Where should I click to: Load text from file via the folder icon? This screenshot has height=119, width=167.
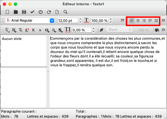pyautogui.click(x=16, y=12)
